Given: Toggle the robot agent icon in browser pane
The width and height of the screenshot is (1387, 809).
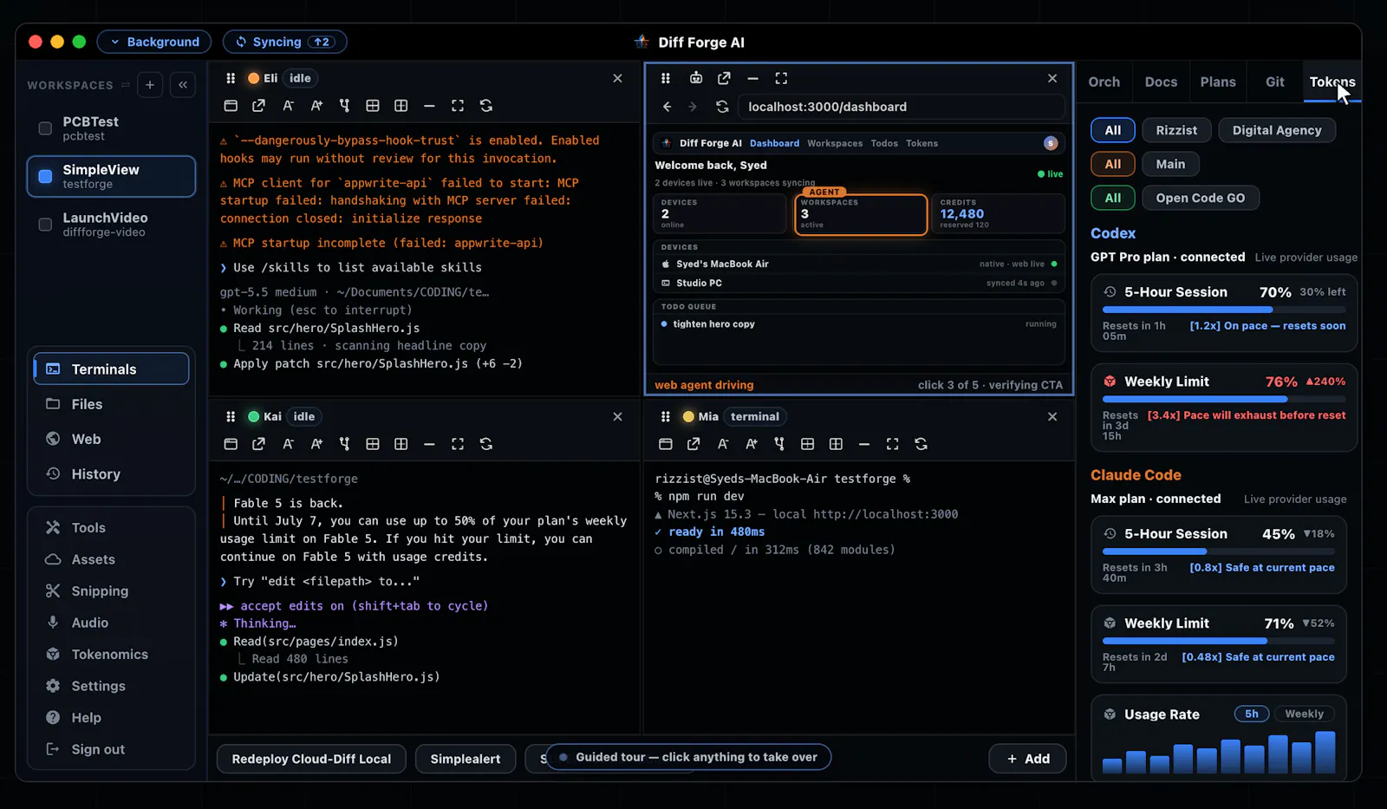Looking at the screenshot, I should (696, 78).
